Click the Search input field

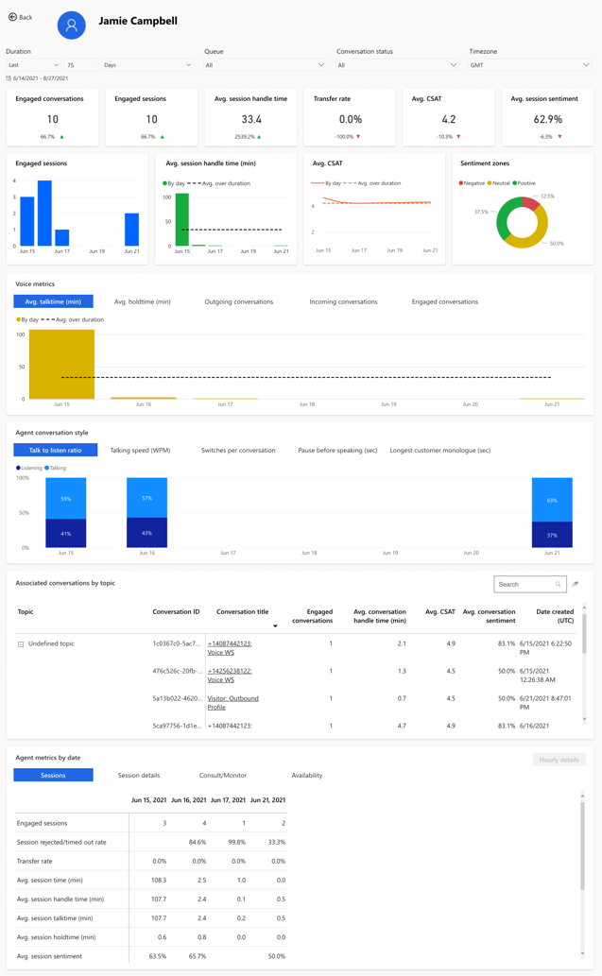[530, 585]
